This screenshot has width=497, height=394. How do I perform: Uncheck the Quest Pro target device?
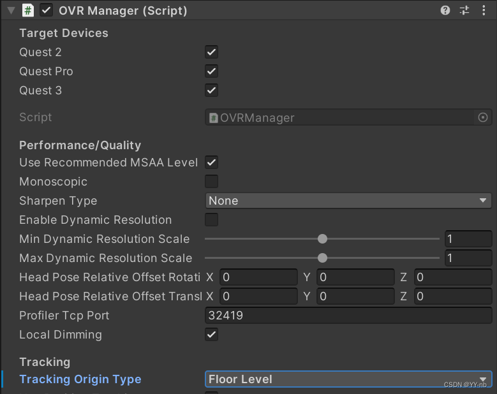tap(211, 71)
